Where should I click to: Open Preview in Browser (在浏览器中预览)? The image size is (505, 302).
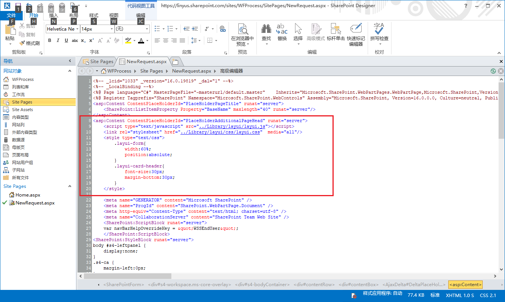coord(242,35)
